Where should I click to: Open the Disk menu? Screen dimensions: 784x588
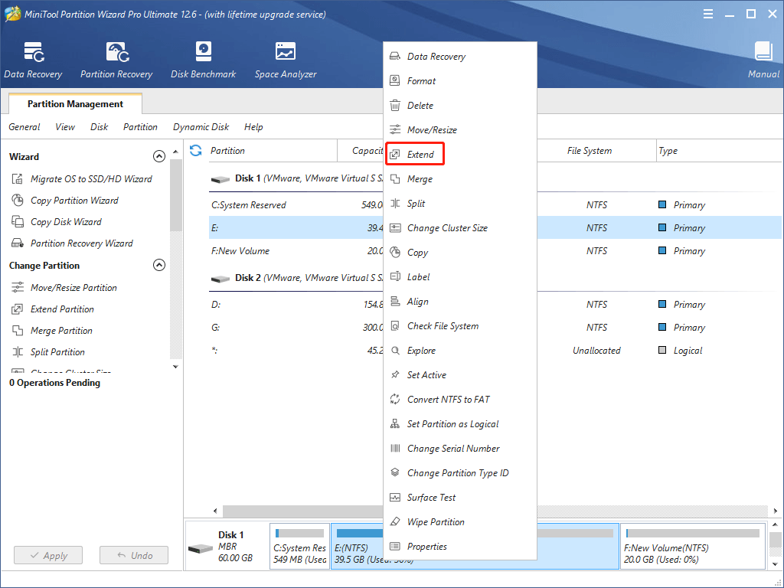[99, 127]
